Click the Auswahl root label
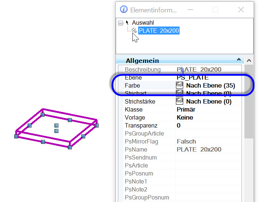263x202 pixels. tap(143, 23)
